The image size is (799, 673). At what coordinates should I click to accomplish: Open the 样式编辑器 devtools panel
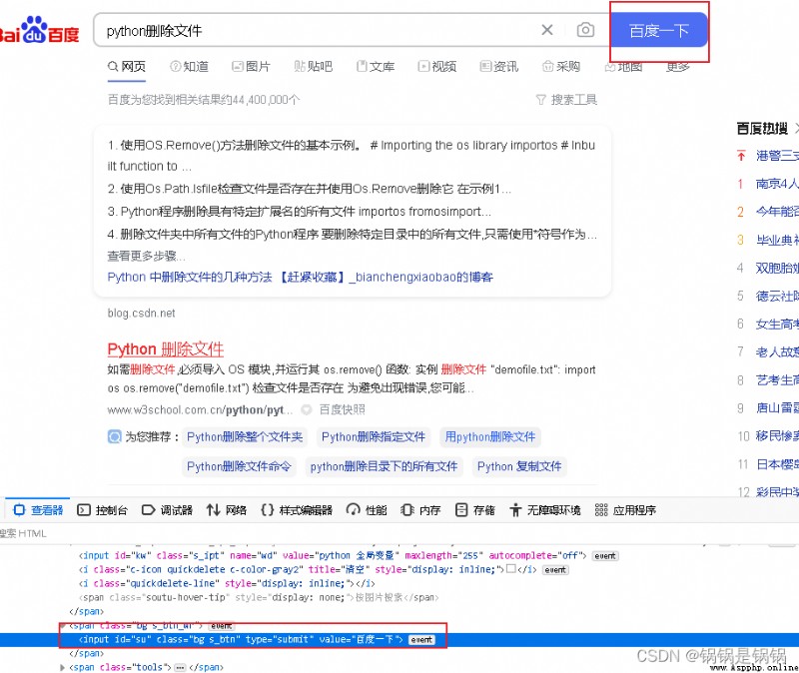[x=297, y=510]
